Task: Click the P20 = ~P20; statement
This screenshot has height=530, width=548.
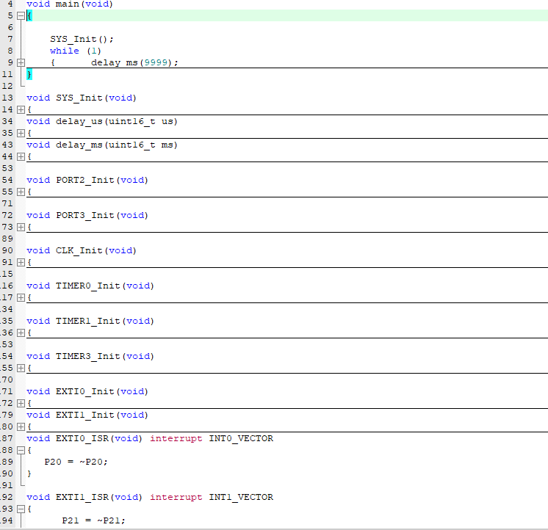Action: [x=76, y=462]
